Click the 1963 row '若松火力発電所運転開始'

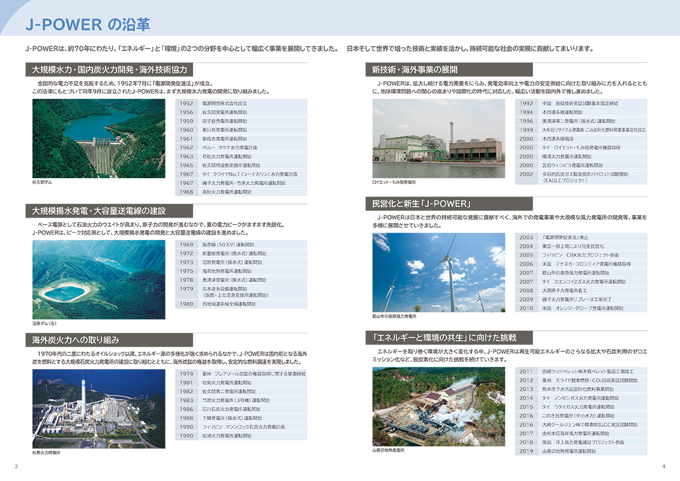[241, 157]
